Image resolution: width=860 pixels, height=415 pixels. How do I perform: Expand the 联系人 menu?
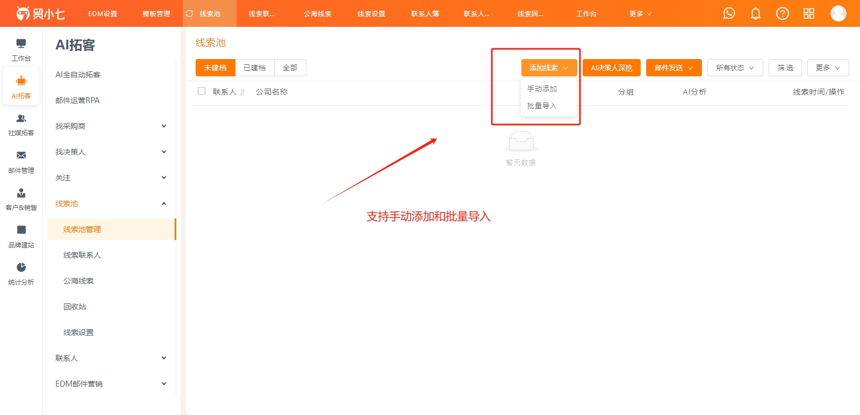pyautogui.click(x=111, y=358)
